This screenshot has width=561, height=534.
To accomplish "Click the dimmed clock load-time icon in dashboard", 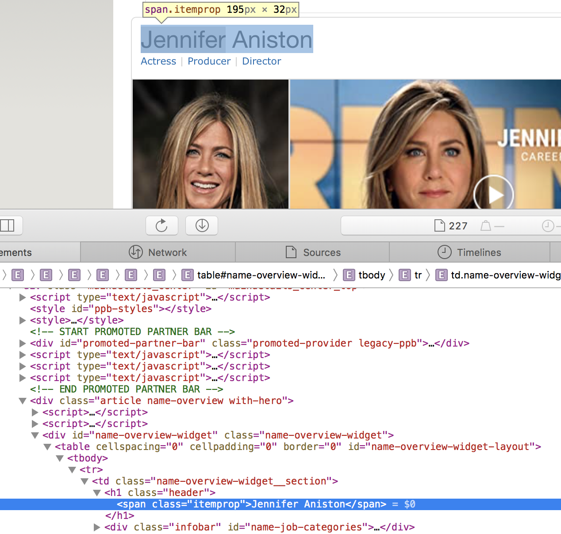I will pos(548,226).
